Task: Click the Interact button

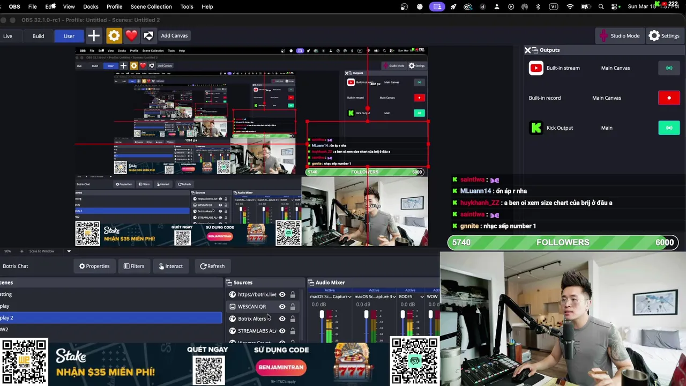Action: (x=170, y=266)
